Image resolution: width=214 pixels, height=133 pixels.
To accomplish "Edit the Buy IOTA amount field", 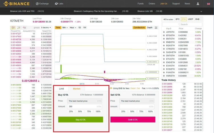I will tap(85, 107).
